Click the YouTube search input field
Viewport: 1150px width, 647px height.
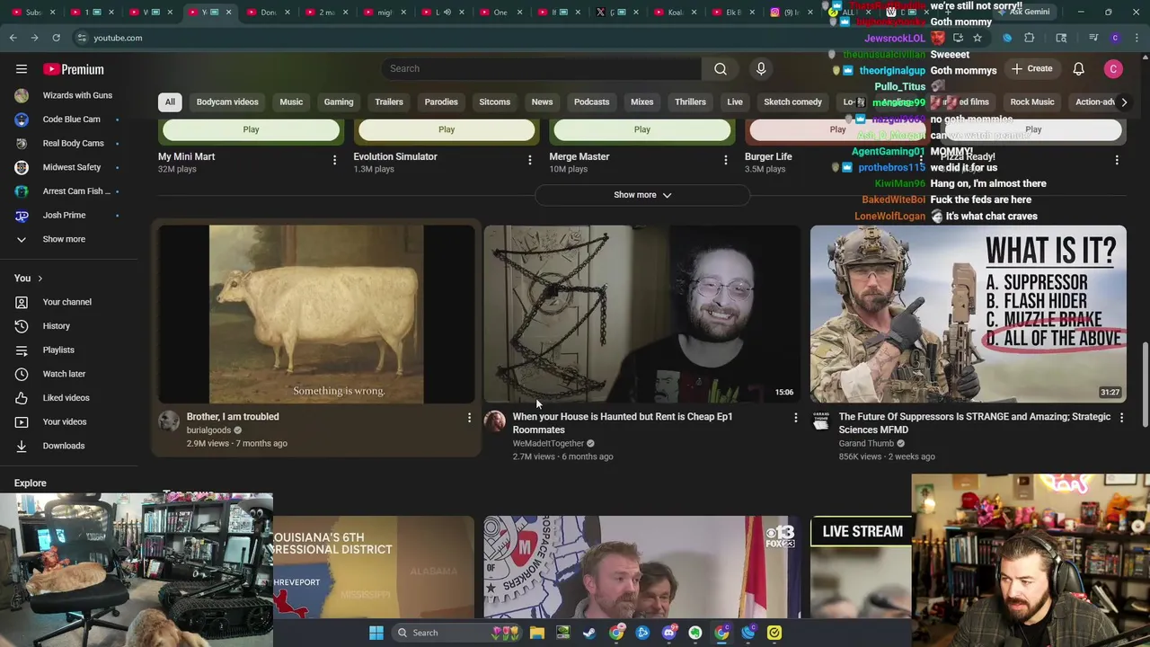(541, 68)
